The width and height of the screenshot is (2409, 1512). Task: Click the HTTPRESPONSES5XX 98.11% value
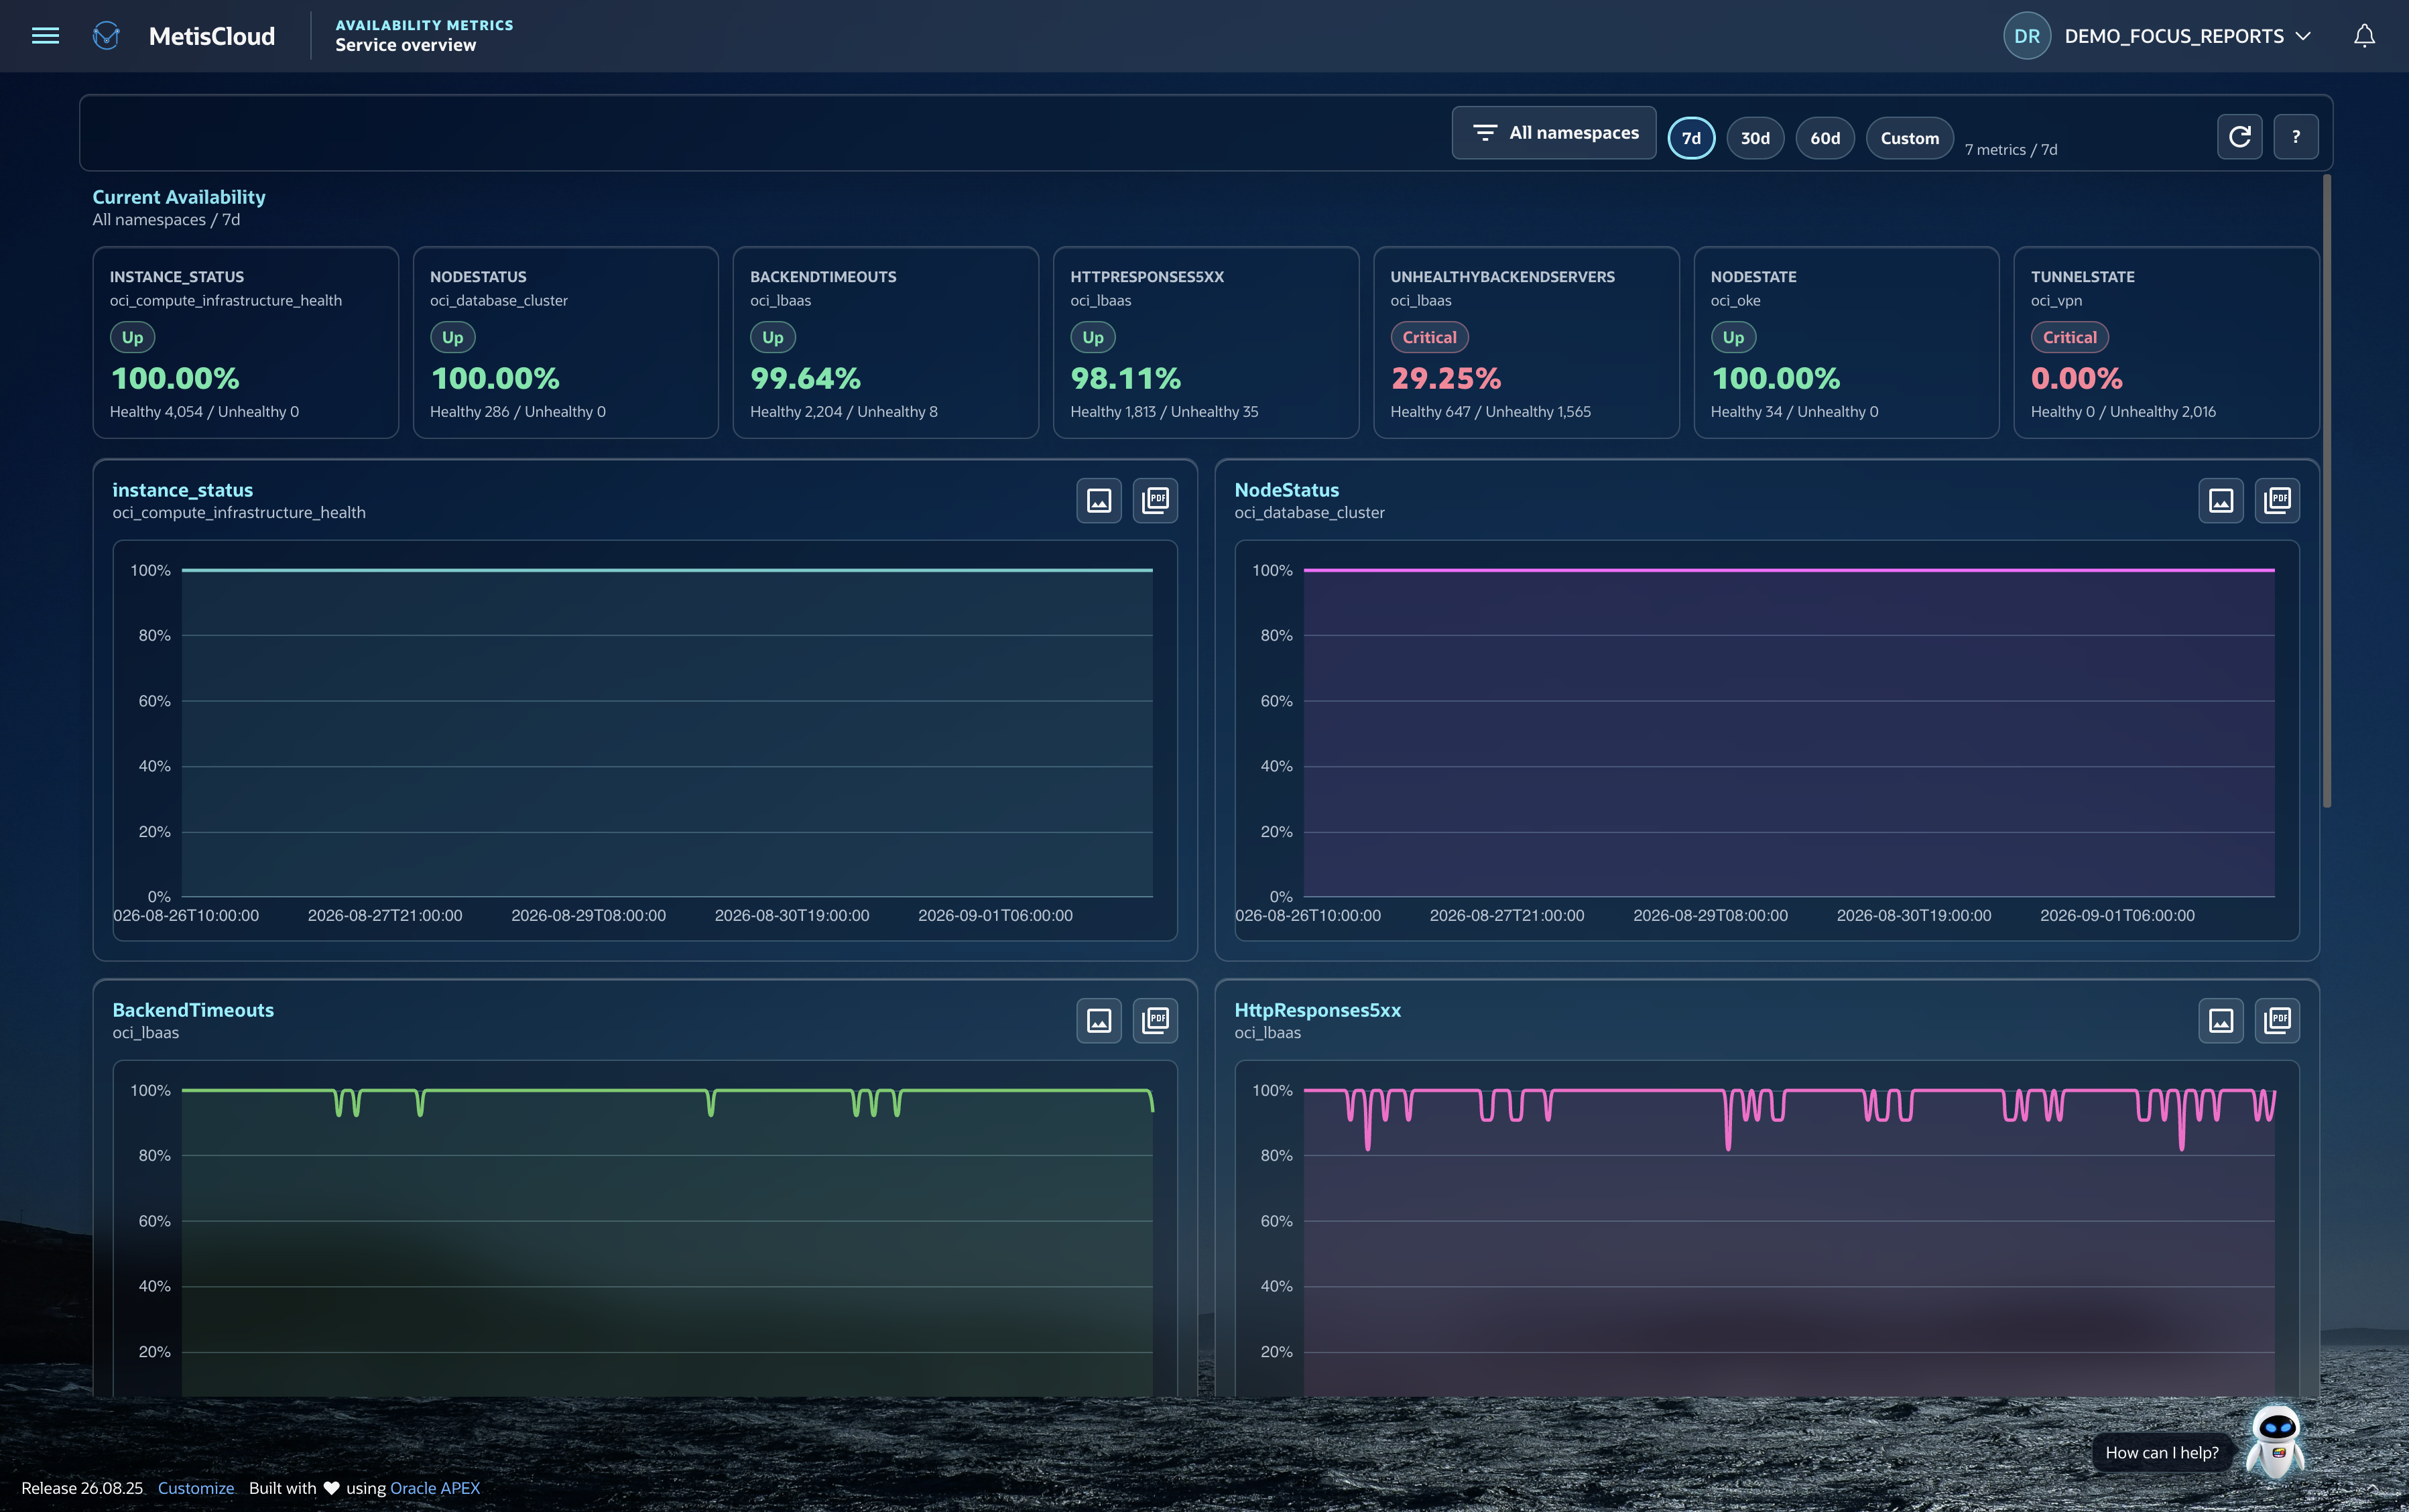pos(1125,378)
